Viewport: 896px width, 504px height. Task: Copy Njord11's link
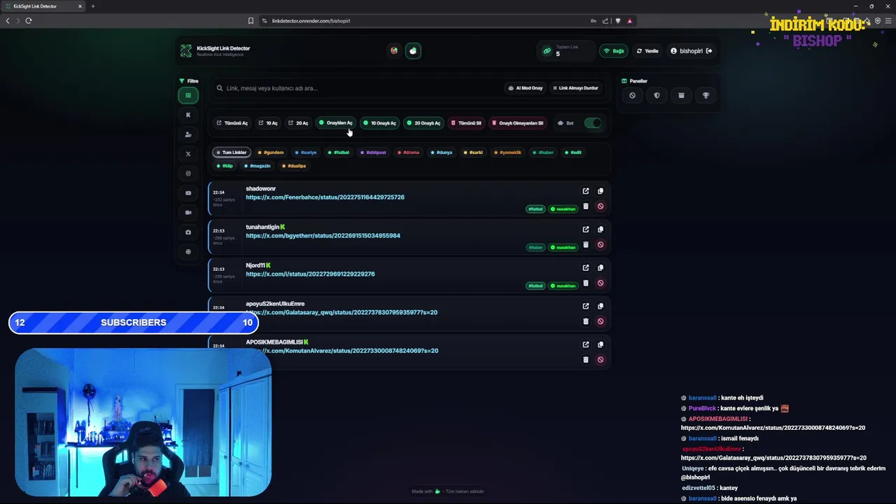[x=601, y=268]
